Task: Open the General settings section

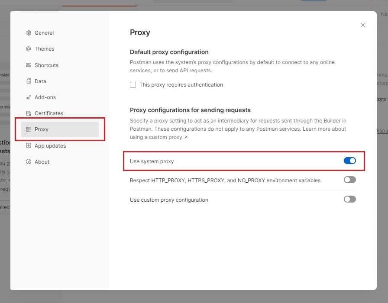Action: 44,32
